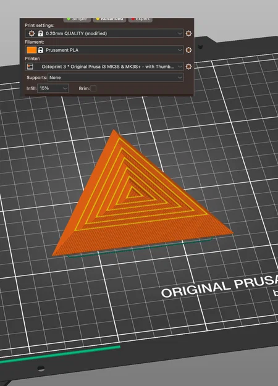This screenshot has width=278, height=386.
Task: Open the Prusament PLA filament dropdown
Action: 104,50
